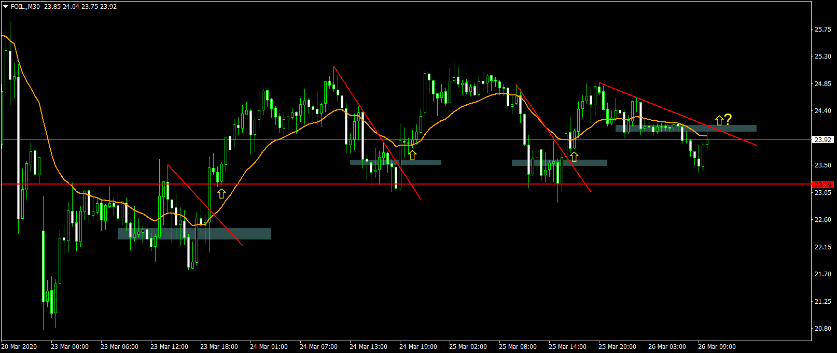
Task: Click the 23.05 price scale label
Action: coord(823,193)
